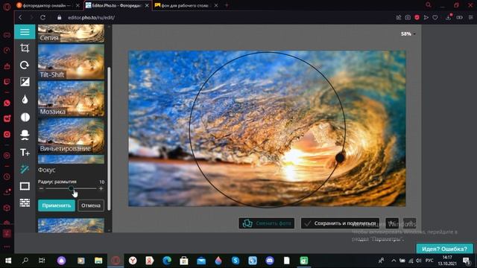Click the effects panel vertical scrollbar
477x268 pixels.
pyautogui.click(x=109, y=138)
